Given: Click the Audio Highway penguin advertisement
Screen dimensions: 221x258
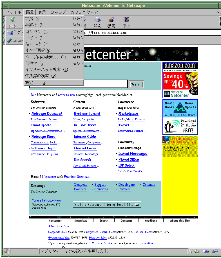Looking at the screenshot, I should click(x=180, y=117).
